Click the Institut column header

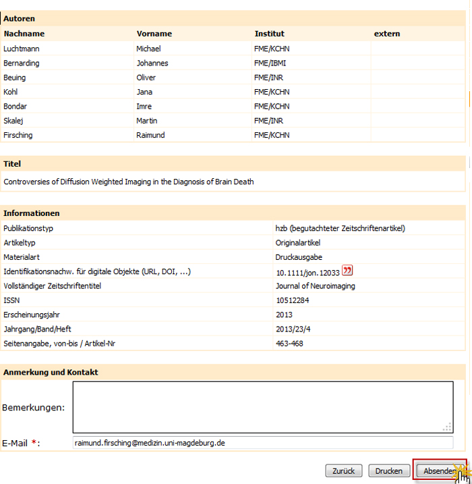click(x=269, y=34)
